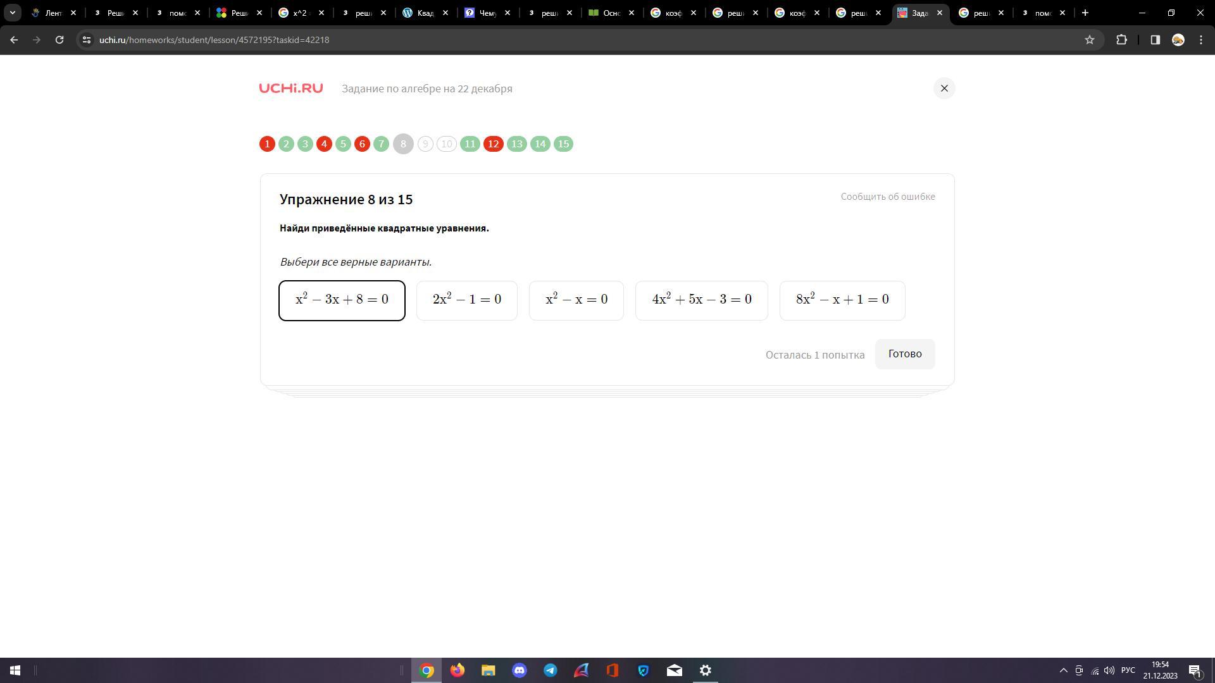Open the tab search dropdown arrow

point(12,13)
